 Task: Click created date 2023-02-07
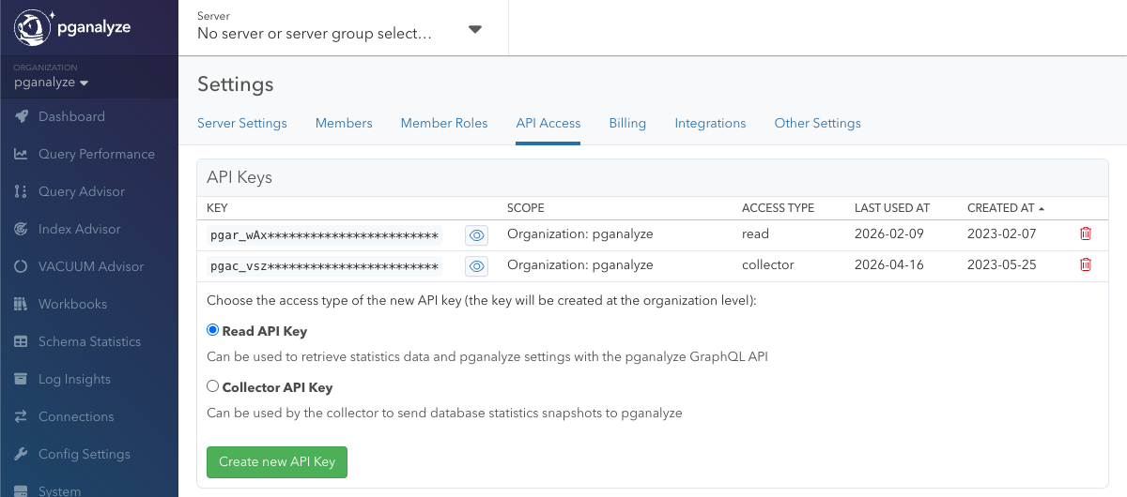1002,234
